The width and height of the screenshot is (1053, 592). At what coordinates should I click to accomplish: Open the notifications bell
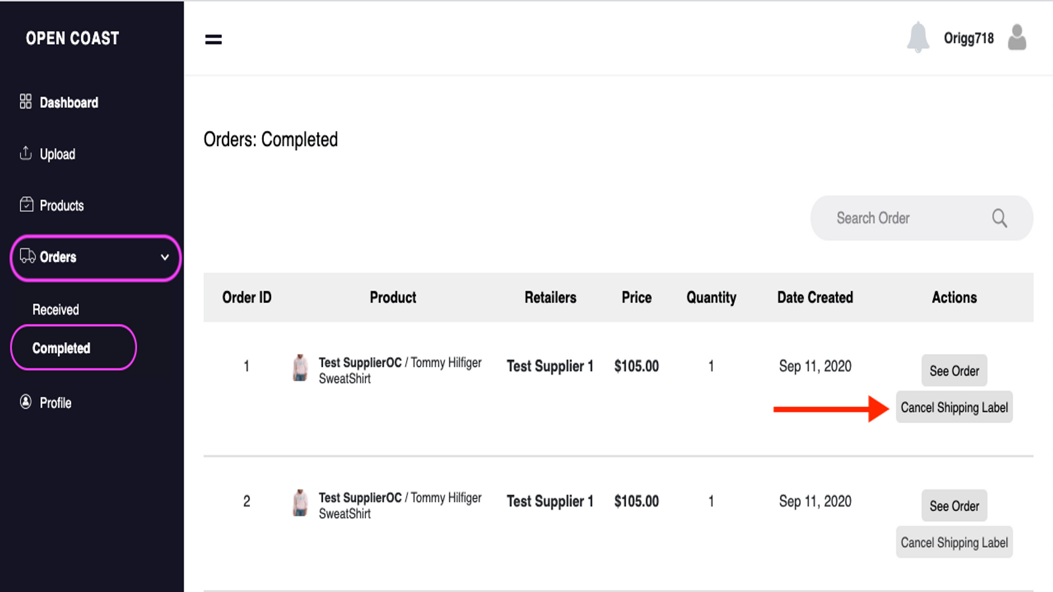click(917, 37)
